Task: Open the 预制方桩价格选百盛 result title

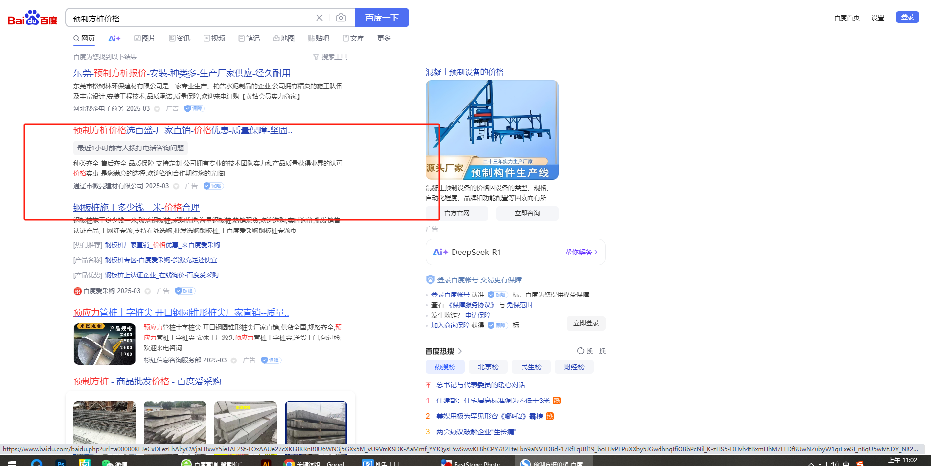Action: point(183,130)
